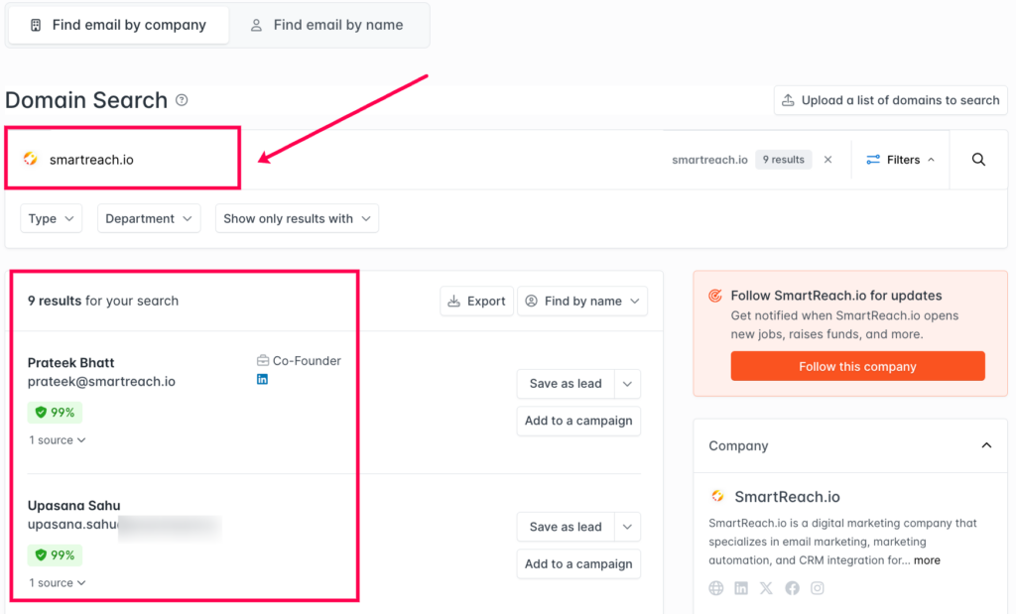Click the Domain Search help question icon
This screenshot has width=1016, height=614.
(x=183, y=100)
